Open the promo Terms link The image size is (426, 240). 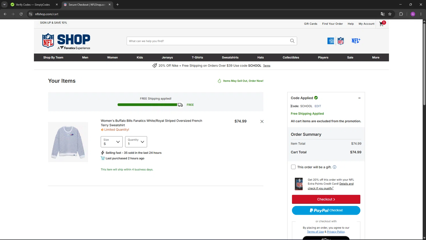tap(267, 66)
